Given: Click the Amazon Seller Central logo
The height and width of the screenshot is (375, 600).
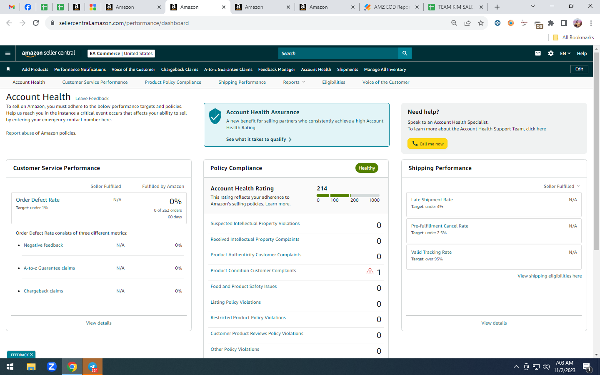Looking at the screenshot, I should tap(48, 53).
